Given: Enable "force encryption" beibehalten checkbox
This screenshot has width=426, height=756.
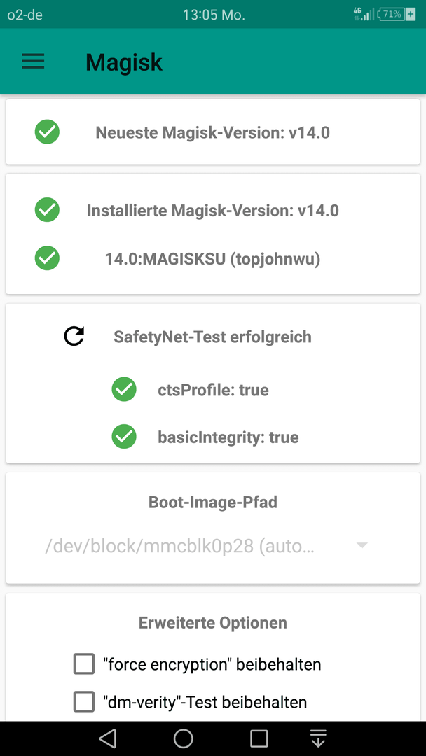Looking at the screenshot, I should [x=84, y=664].
